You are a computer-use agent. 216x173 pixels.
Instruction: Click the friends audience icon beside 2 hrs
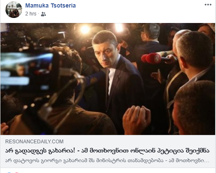click(x=43, y=14)
